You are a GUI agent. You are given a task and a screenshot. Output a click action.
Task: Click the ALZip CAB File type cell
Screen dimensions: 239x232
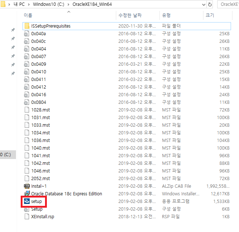[x=177, y=186]
